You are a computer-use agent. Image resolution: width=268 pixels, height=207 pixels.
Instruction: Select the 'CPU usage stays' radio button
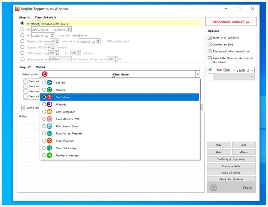[x=22, y=53]
